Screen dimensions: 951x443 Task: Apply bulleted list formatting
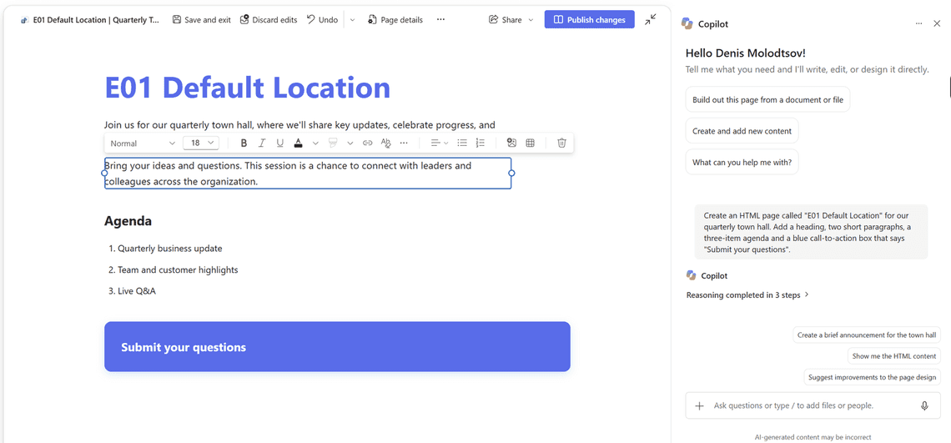click(x=462, y=143)
